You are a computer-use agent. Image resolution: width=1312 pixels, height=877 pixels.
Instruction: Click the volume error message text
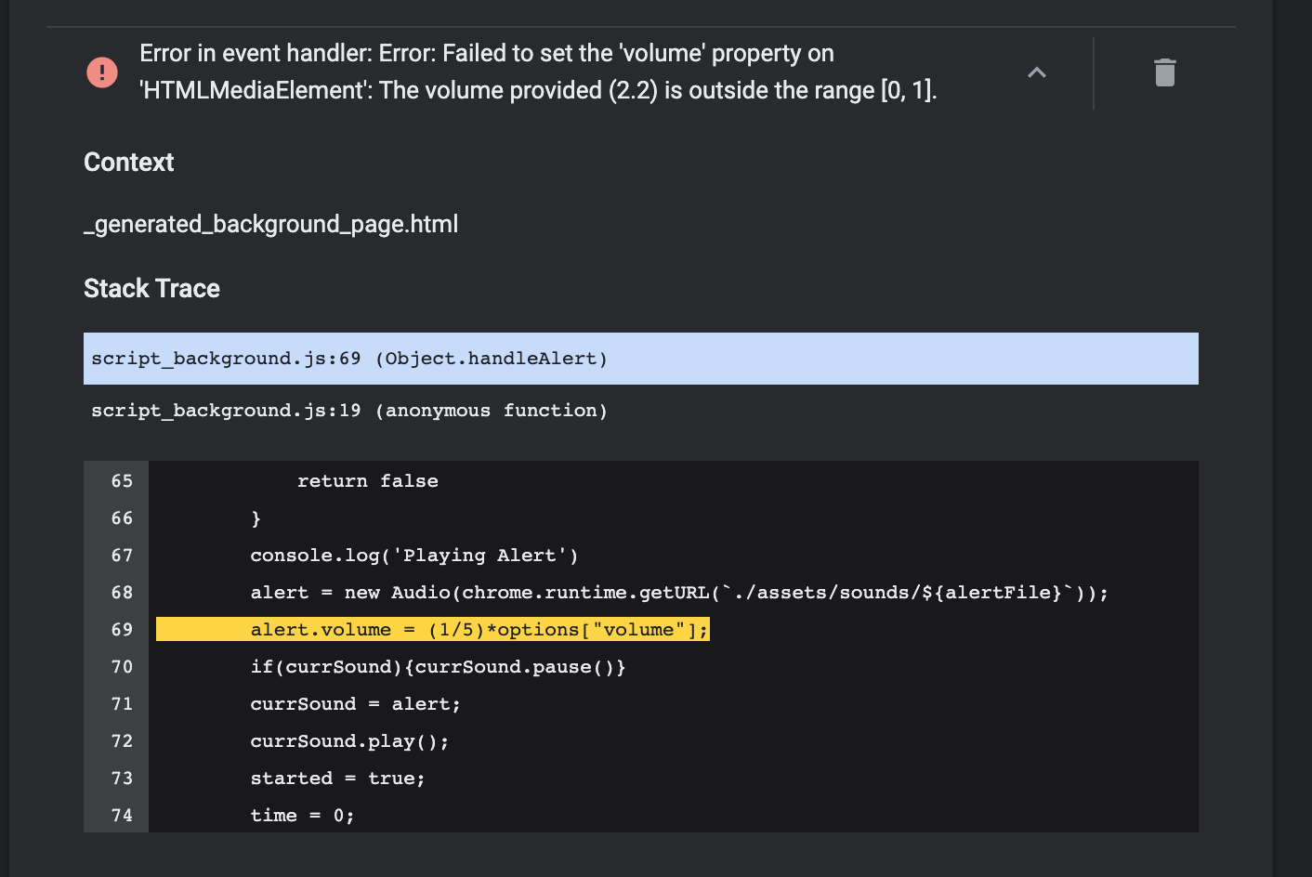point(538,72)
